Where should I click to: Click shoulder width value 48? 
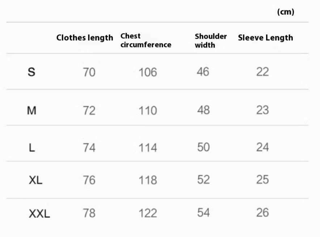pos(203,110)
